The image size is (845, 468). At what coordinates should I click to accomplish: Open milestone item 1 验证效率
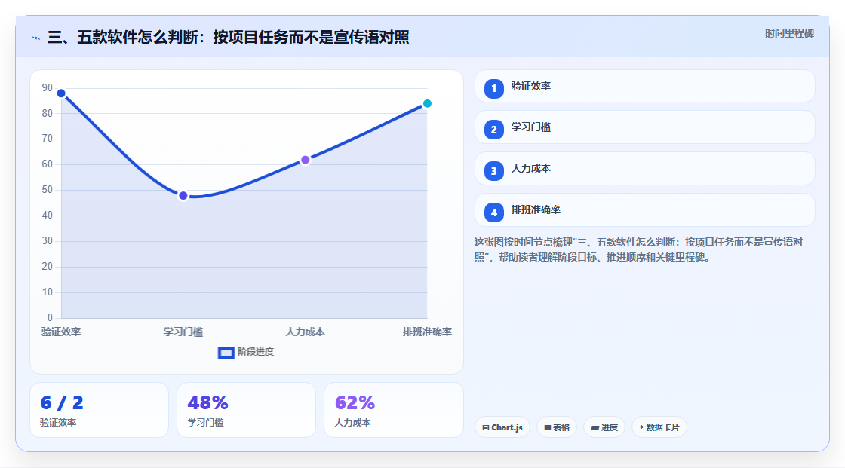point(644,86)
